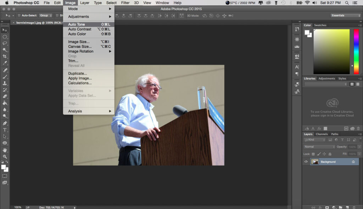
Task: Choose Auto Contrast from the Image menu
Action: point(79,29)
